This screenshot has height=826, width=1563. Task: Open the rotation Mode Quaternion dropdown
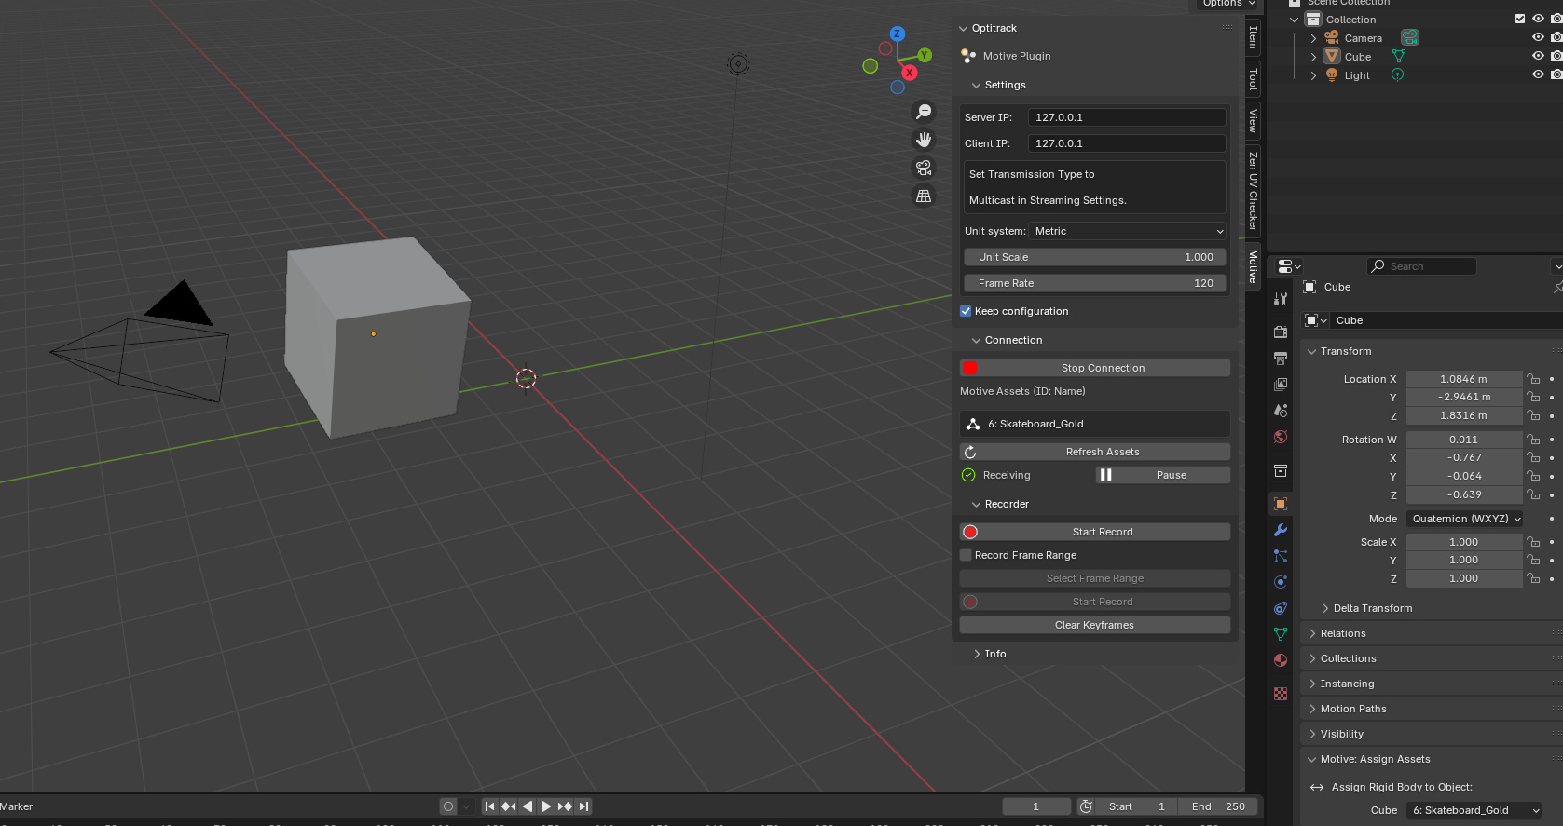click(1465, 519)
